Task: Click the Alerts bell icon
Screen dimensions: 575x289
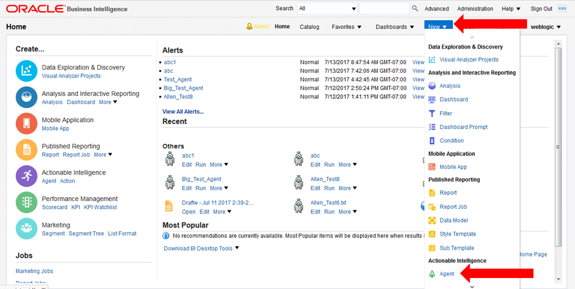Action: pyautogui.click(x=249, y=27)
